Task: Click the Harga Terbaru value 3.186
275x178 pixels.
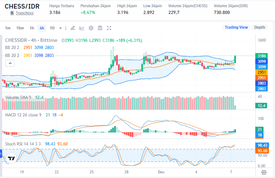Action: 55,13
